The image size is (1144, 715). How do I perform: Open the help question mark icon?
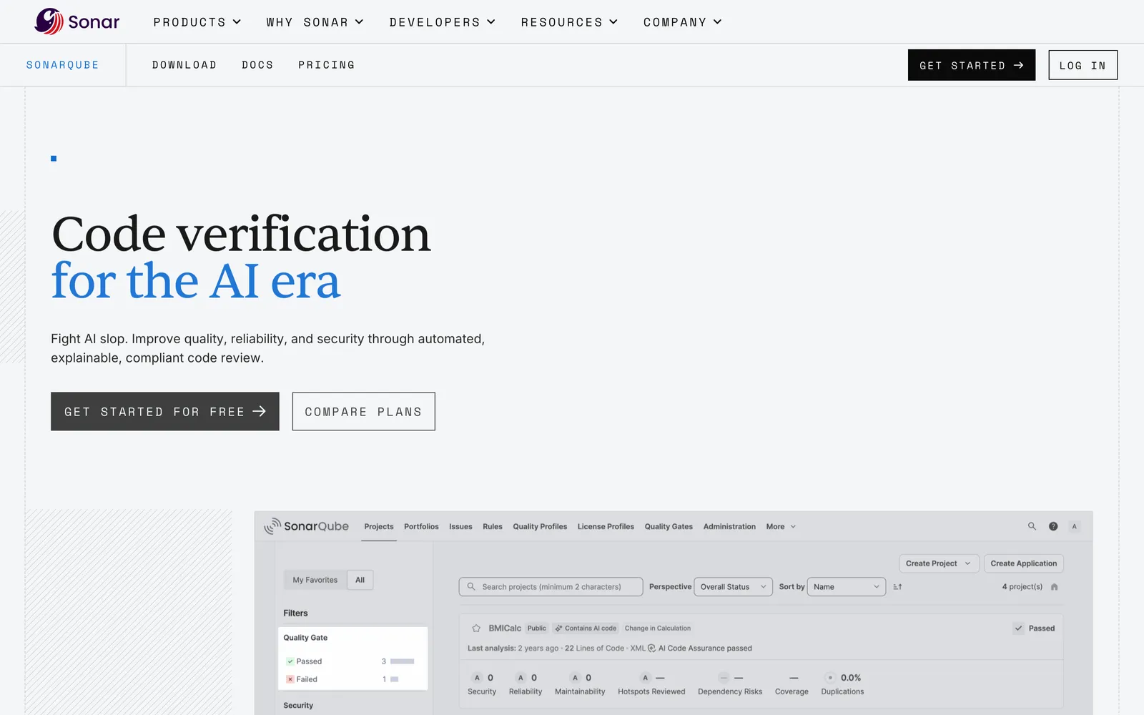pyautogui.click(x=1053, y=526)
